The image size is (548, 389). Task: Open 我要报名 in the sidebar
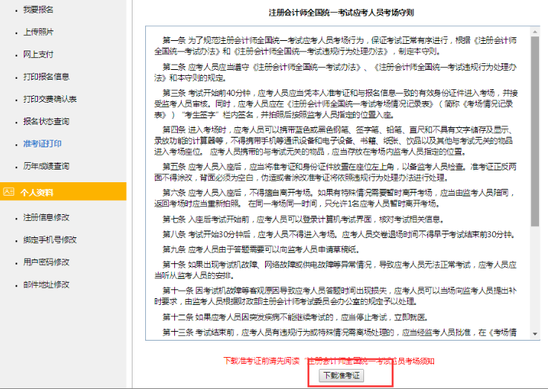click(39, 10)
